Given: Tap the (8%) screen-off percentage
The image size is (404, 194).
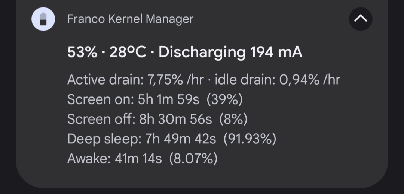Looking at the screenshot, I should point(233,119).
